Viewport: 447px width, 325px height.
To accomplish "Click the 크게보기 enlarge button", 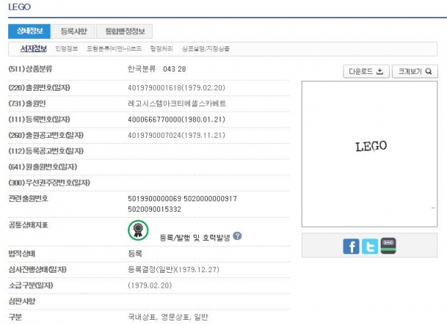I will pyautogui.click(x=415, y=72).
